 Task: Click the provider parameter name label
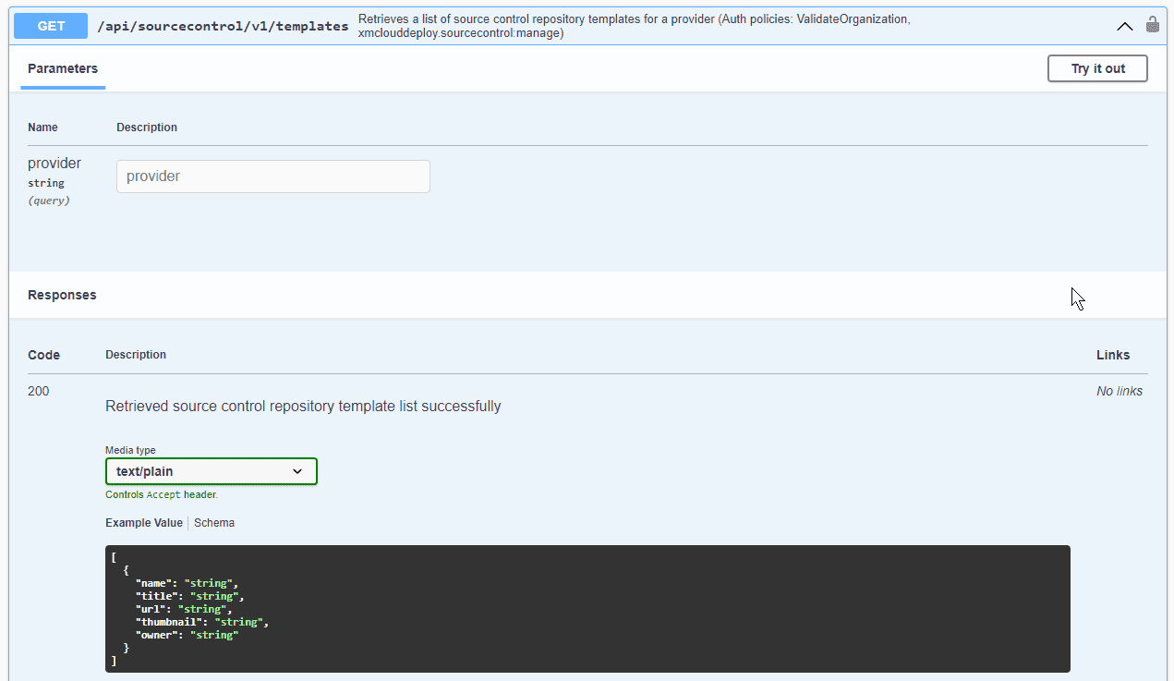pyautogui.click(x=54, y=164)
